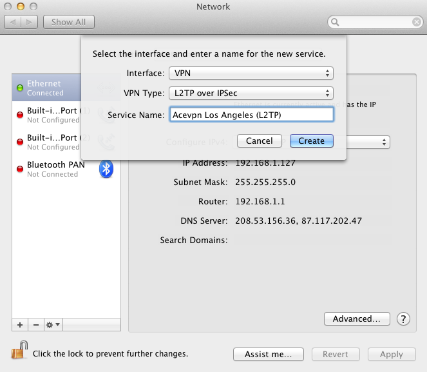Click the minus button to remove service
The width and height of the screenshot is (427, 372).
tap(36, 325)
